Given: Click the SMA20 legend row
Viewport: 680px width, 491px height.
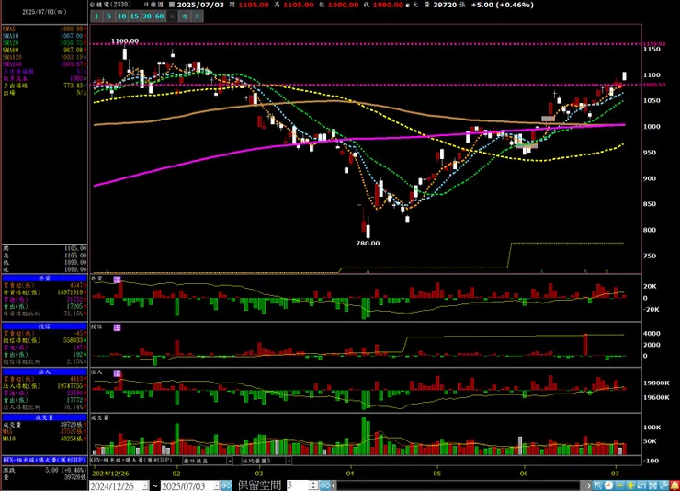Looking at the screenshot, I should click(x=45, y=43).
